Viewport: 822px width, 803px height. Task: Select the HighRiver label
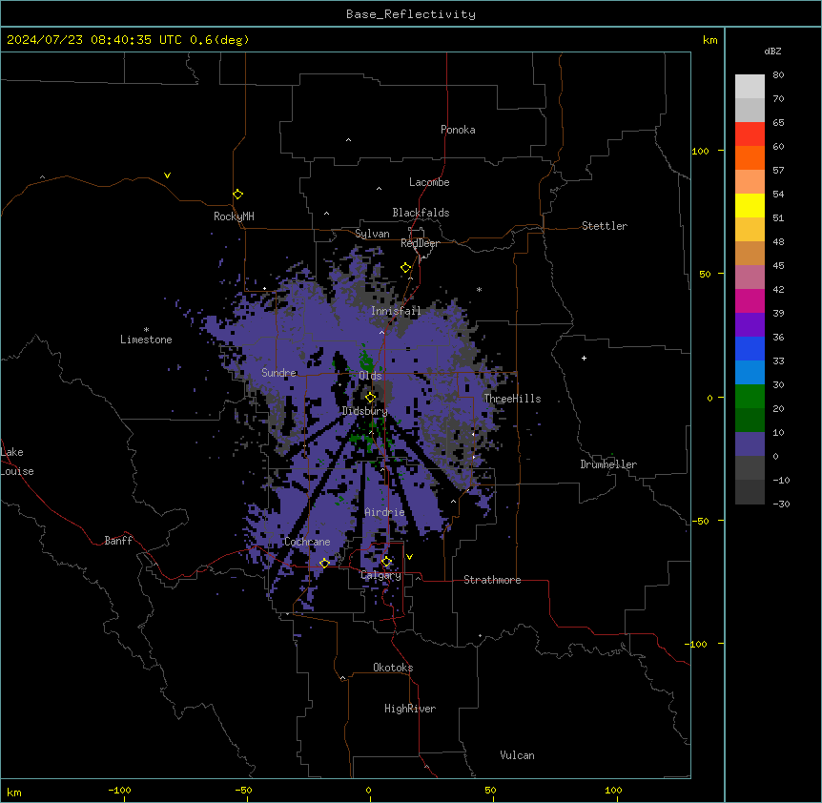pyautogui.click(x=410, y=709)
